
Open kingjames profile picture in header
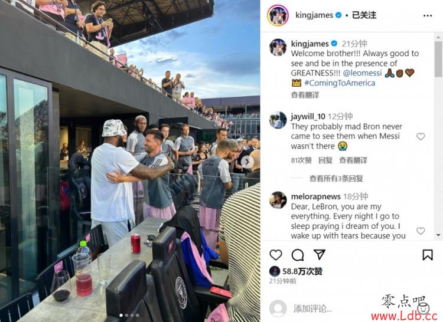coord(278,15)
